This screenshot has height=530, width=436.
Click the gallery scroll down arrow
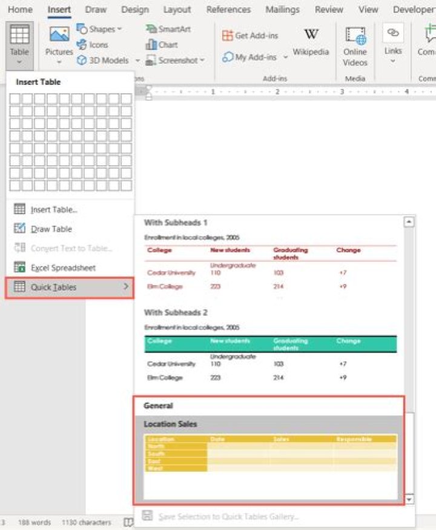click(x=409, y=500)
